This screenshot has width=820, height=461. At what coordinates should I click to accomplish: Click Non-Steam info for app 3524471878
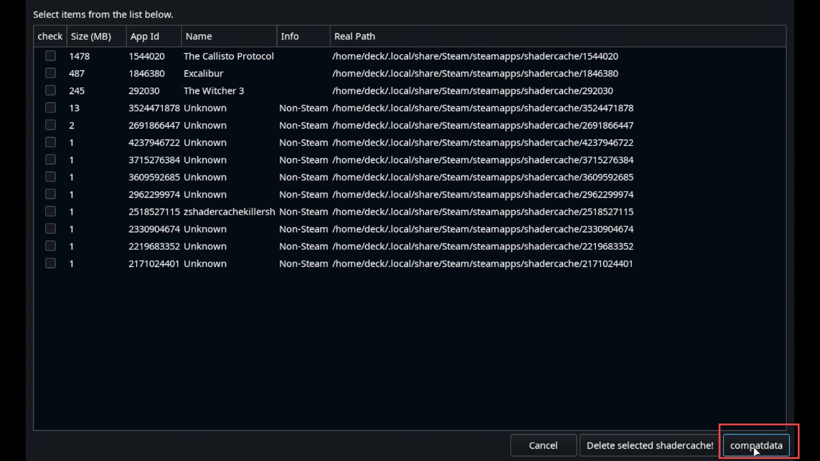tap(303, 108)
